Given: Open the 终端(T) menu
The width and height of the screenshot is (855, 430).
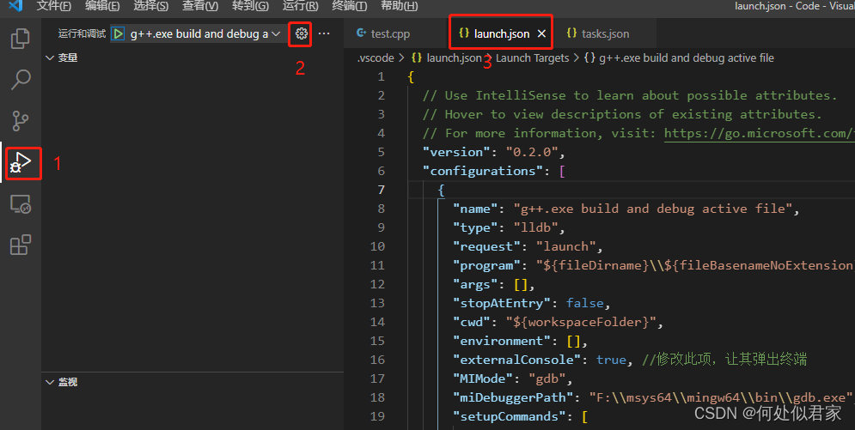Looking at the screenshot, I should click(350, 6).
